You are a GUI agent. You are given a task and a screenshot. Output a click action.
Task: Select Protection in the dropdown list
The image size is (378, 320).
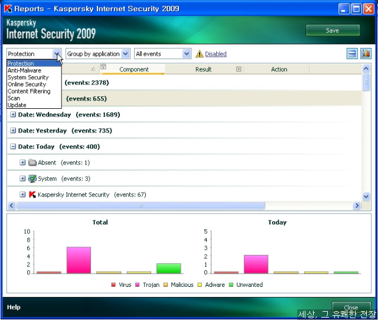(34, 63)
